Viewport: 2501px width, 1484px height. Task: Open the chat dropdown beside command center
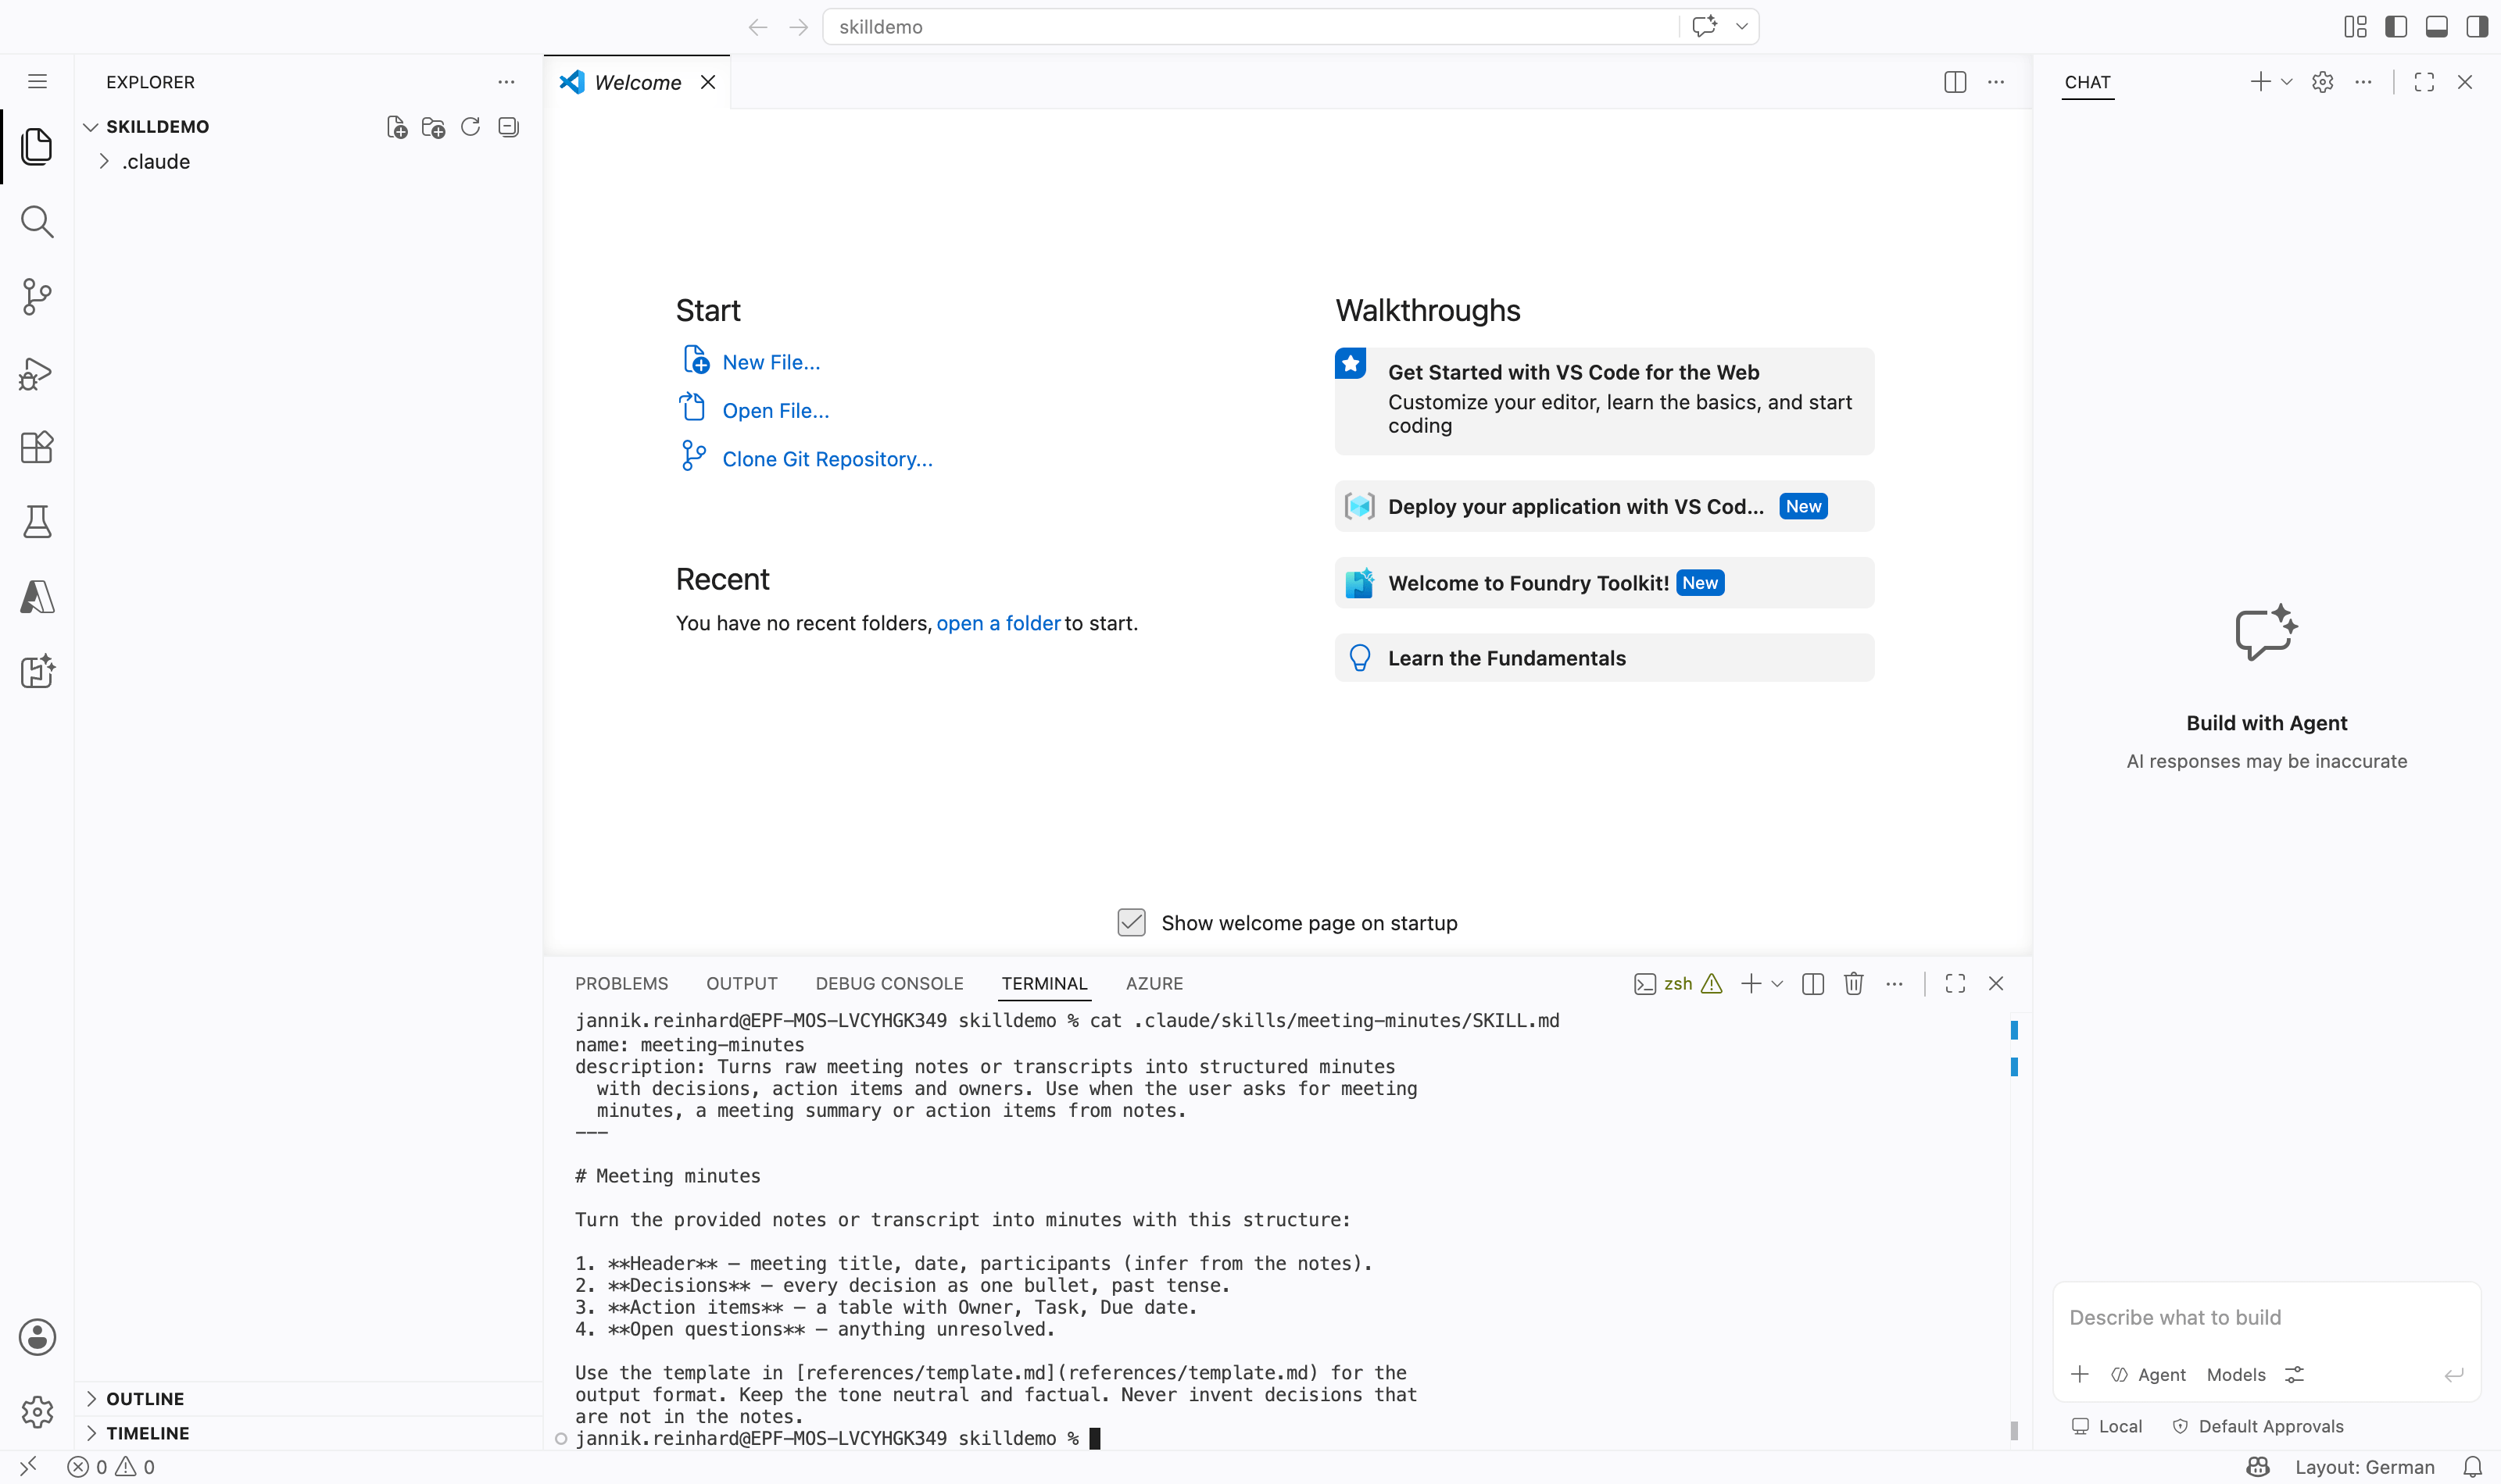pyautogui.click(x=1741, y=27)
